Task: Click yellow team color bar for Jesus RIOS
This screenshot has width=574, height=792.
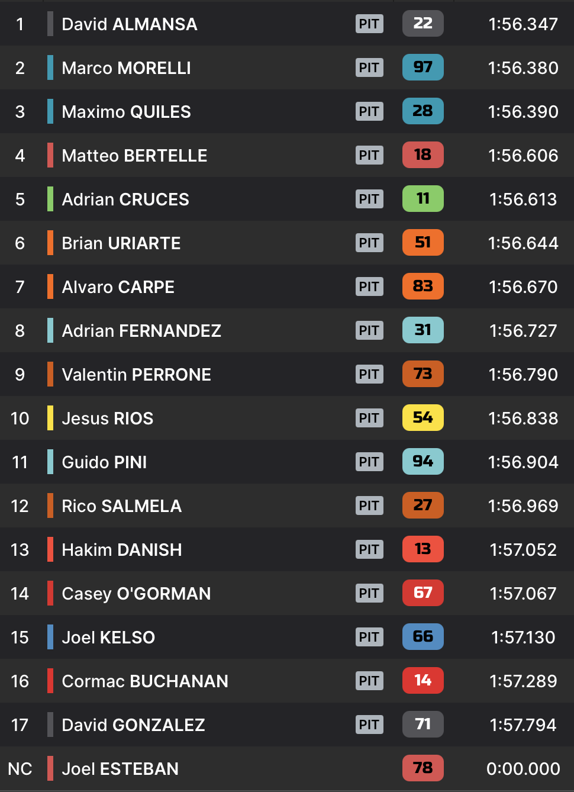Action: pyautogui.click(x=50, y=418)
